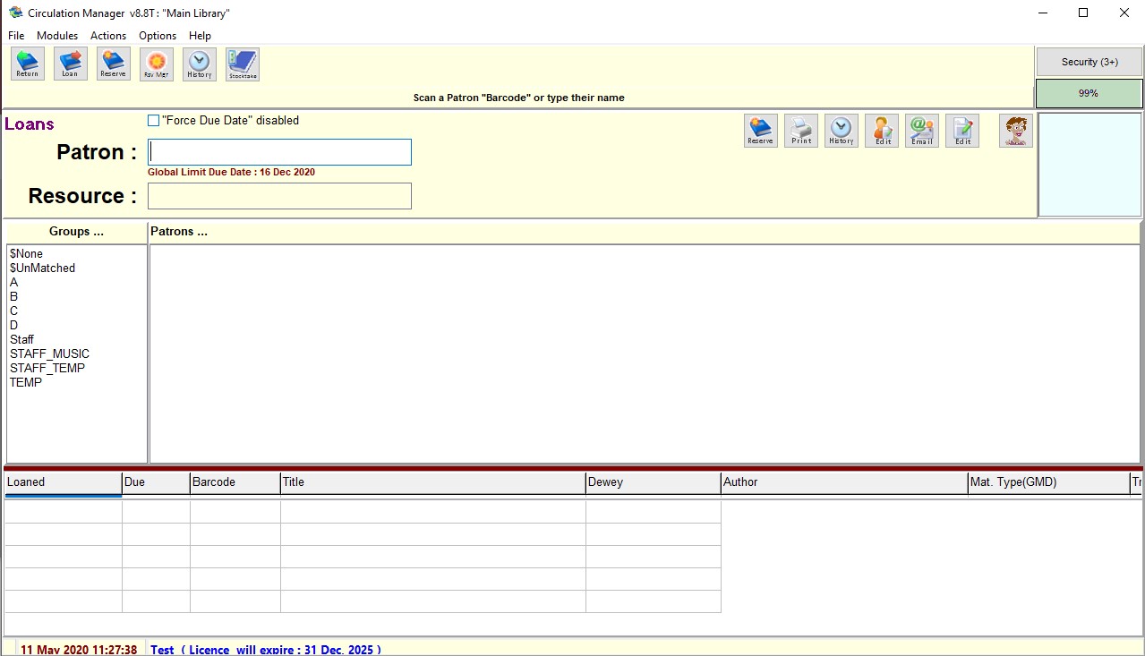Click the Reserve book icon in the toolbar
The height and width of the screenshot is (656, 1145).
(113, 63)
